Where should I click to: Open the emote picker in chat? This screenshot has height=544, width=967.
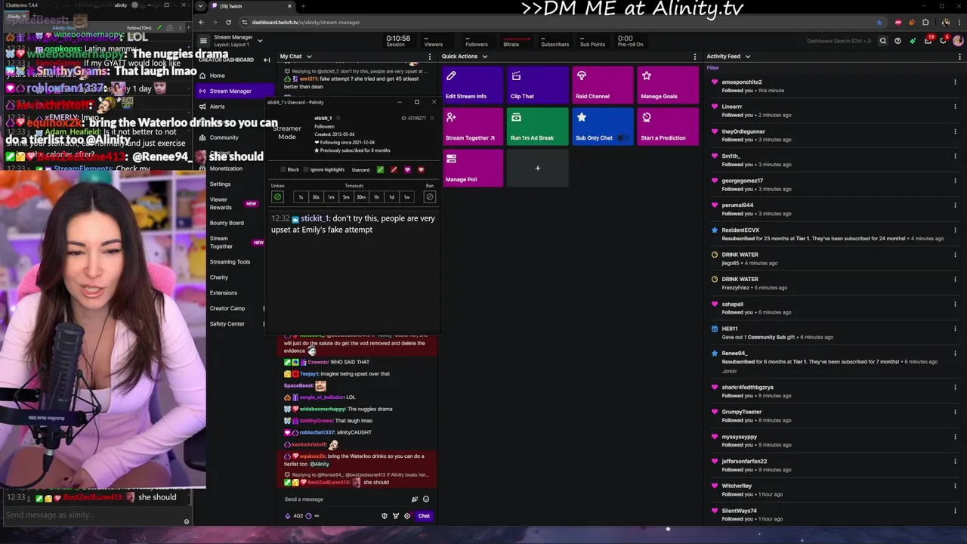(x=426, y=499)
